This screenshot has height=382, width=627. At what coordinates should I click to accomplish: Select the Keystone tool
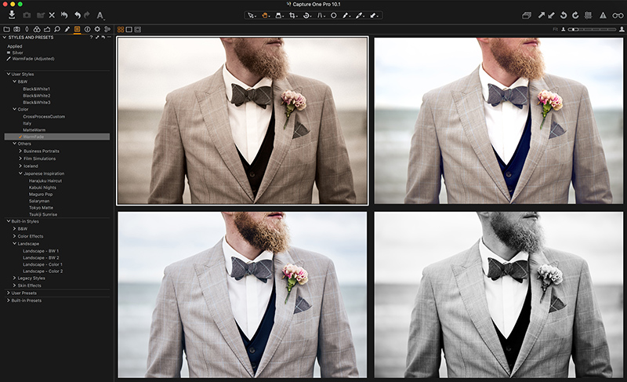[x=321, y=16]
